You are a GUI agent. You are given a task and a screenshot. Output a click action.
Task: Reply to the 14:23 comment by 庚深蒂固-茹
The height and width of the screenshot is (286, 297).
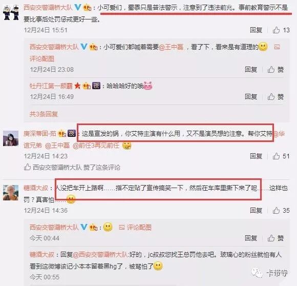pyautogui.click(x=256, y=156)
